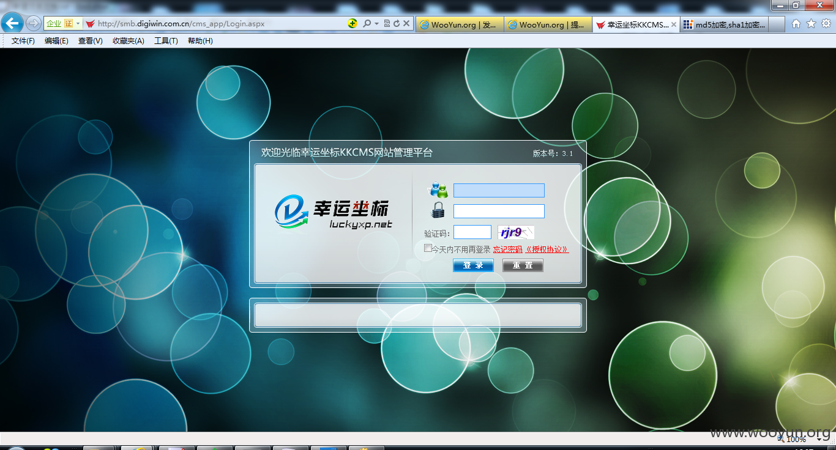Image resolution: width=836 pixels, height=450 pixels.
Task: Close the 幸运坐标KKCMS tab
Action: pos(674,24)
